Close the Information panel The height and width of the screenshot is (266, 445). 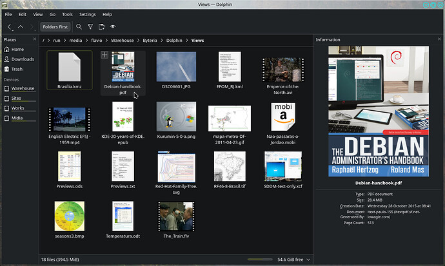(439, 39)
